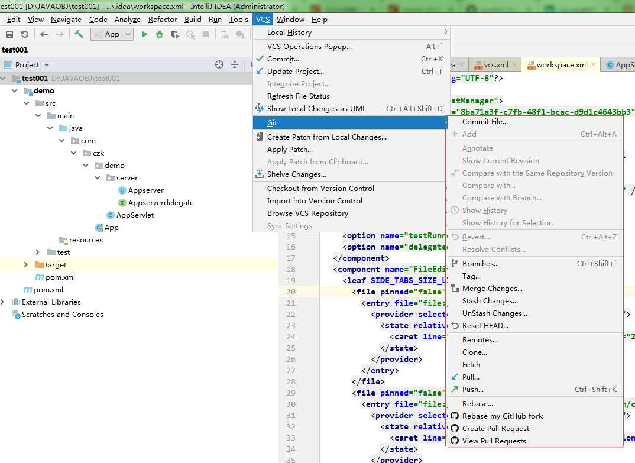The width and height of the screenshot is (635, 463).
Task: Choose Reset HEAD... in Git submenu
Action: (534, 326)
